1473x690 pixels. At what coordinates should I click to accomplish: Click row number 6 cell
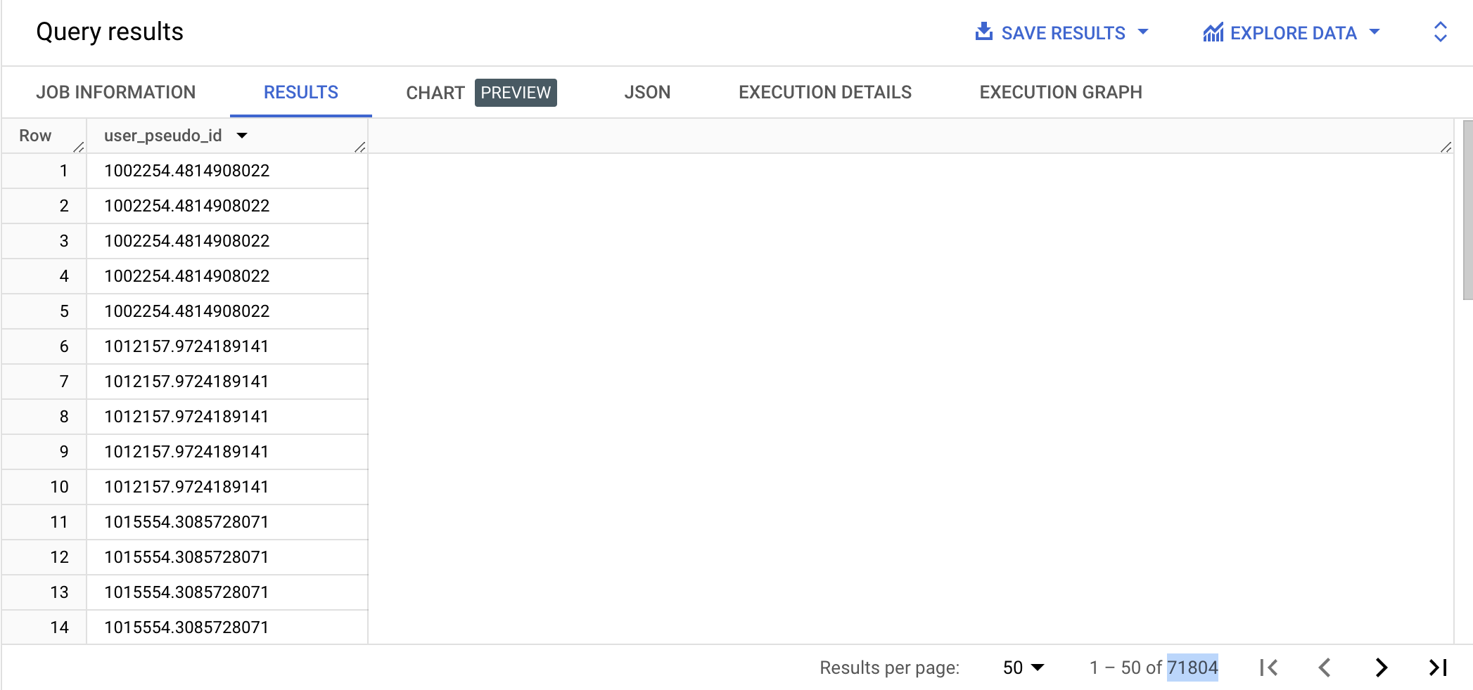click(x=44, y=346)
